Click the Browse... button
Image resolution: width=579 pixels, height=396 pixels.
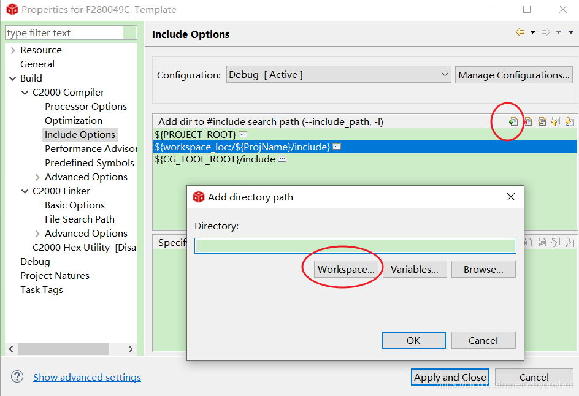[483, 269]
